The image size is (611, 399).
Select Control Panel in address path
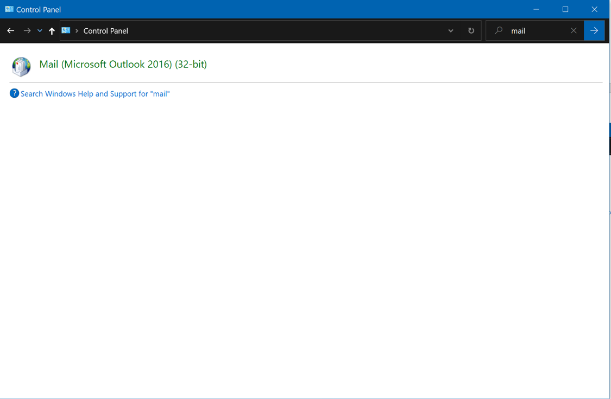pyautogui.click(x=105, y=31)
